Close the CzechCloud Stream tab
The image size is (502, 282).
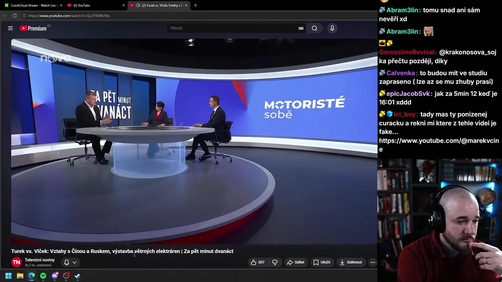pyautogui.click(x=61, y=5)
